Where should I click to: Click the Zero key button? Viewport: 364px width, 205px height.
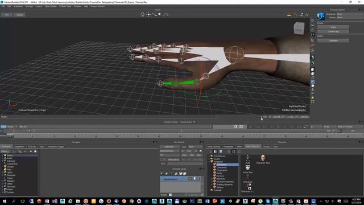click(x=184, y=155)
